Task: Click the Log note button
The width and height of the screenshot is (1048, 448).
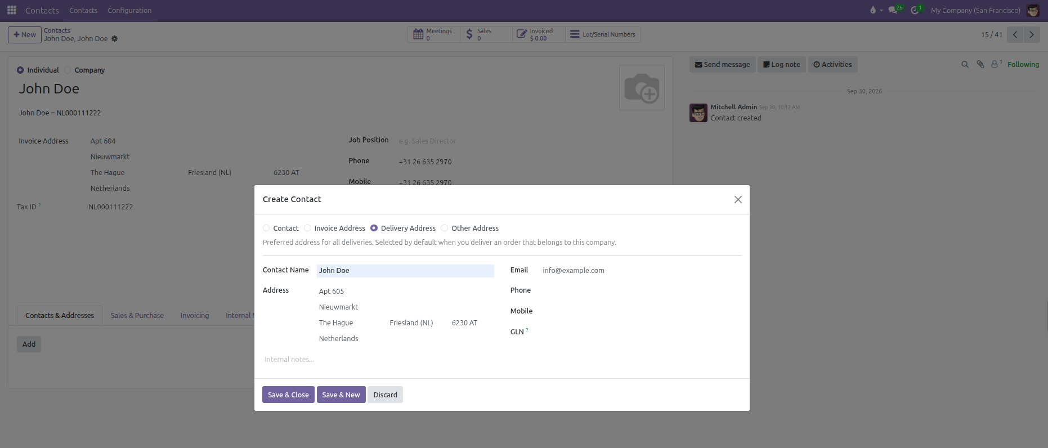Action: point(782,65)
